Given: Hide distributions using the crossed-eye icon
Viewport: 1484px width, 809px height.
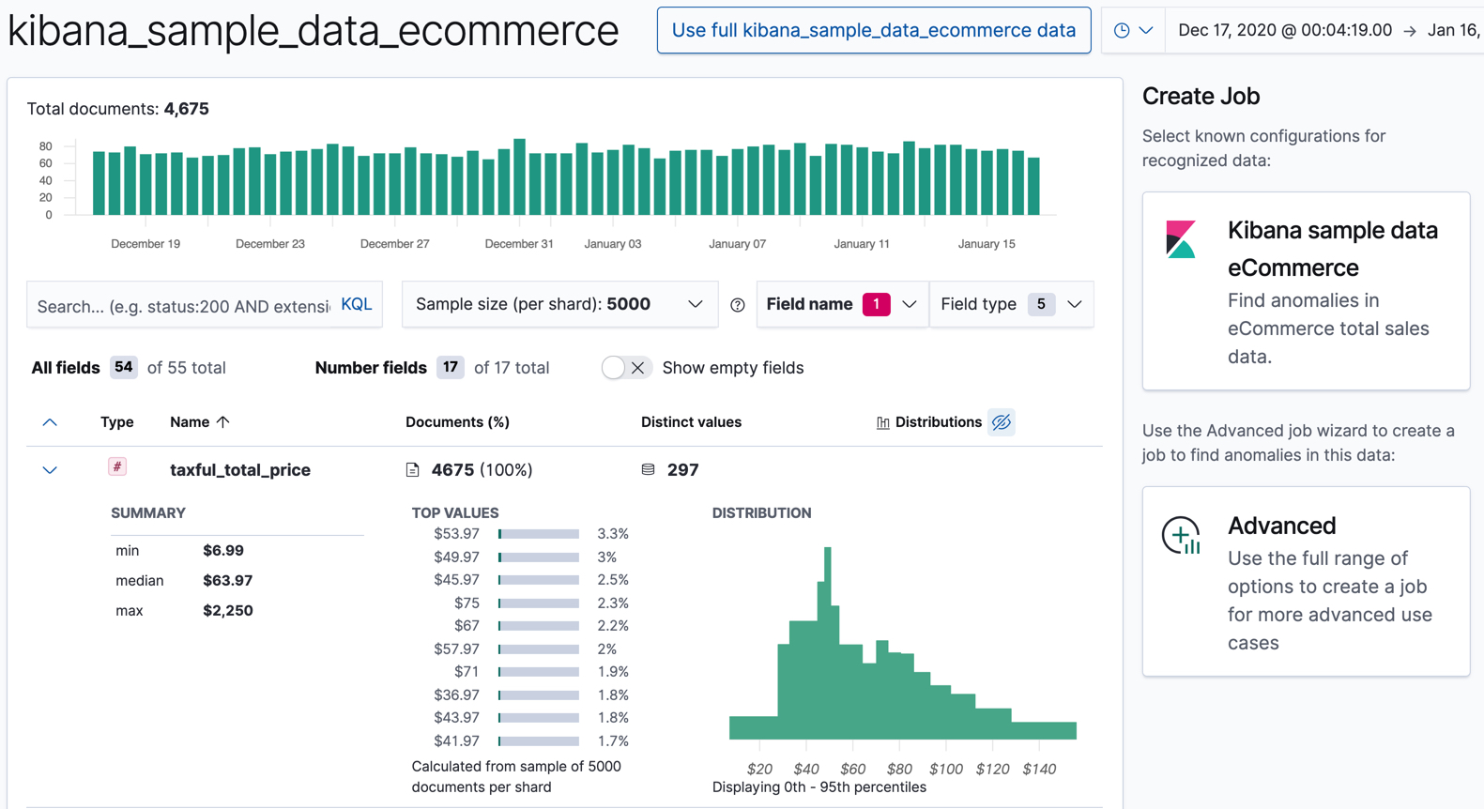Looking at the screenshot, I should point(1002,422).
